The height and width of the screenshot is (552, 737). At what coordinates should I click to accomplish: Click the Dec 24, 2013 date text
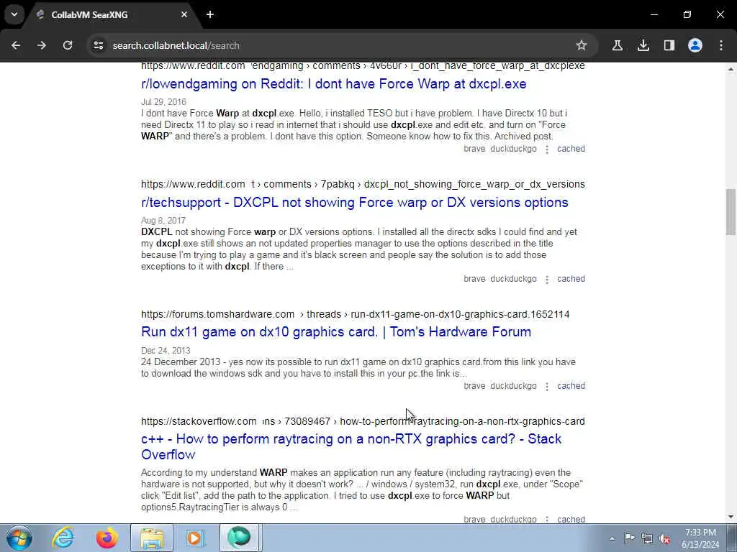click(x=166, y=351)
